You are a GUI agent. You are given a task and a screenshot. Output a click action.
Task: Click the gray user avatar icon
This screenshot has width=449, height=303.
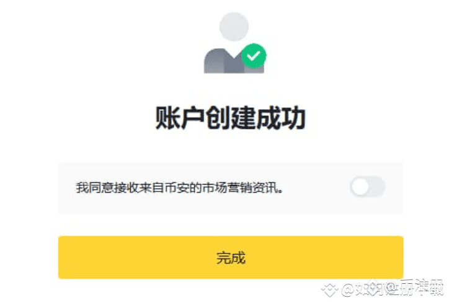click(x=235, y=43)
